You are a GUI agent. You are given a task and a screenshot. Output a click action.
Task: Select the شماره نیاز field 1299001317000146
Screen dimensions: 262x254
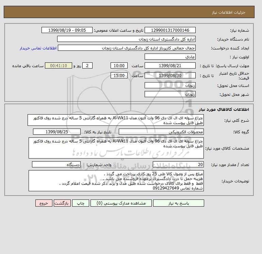tap(170, 30)
